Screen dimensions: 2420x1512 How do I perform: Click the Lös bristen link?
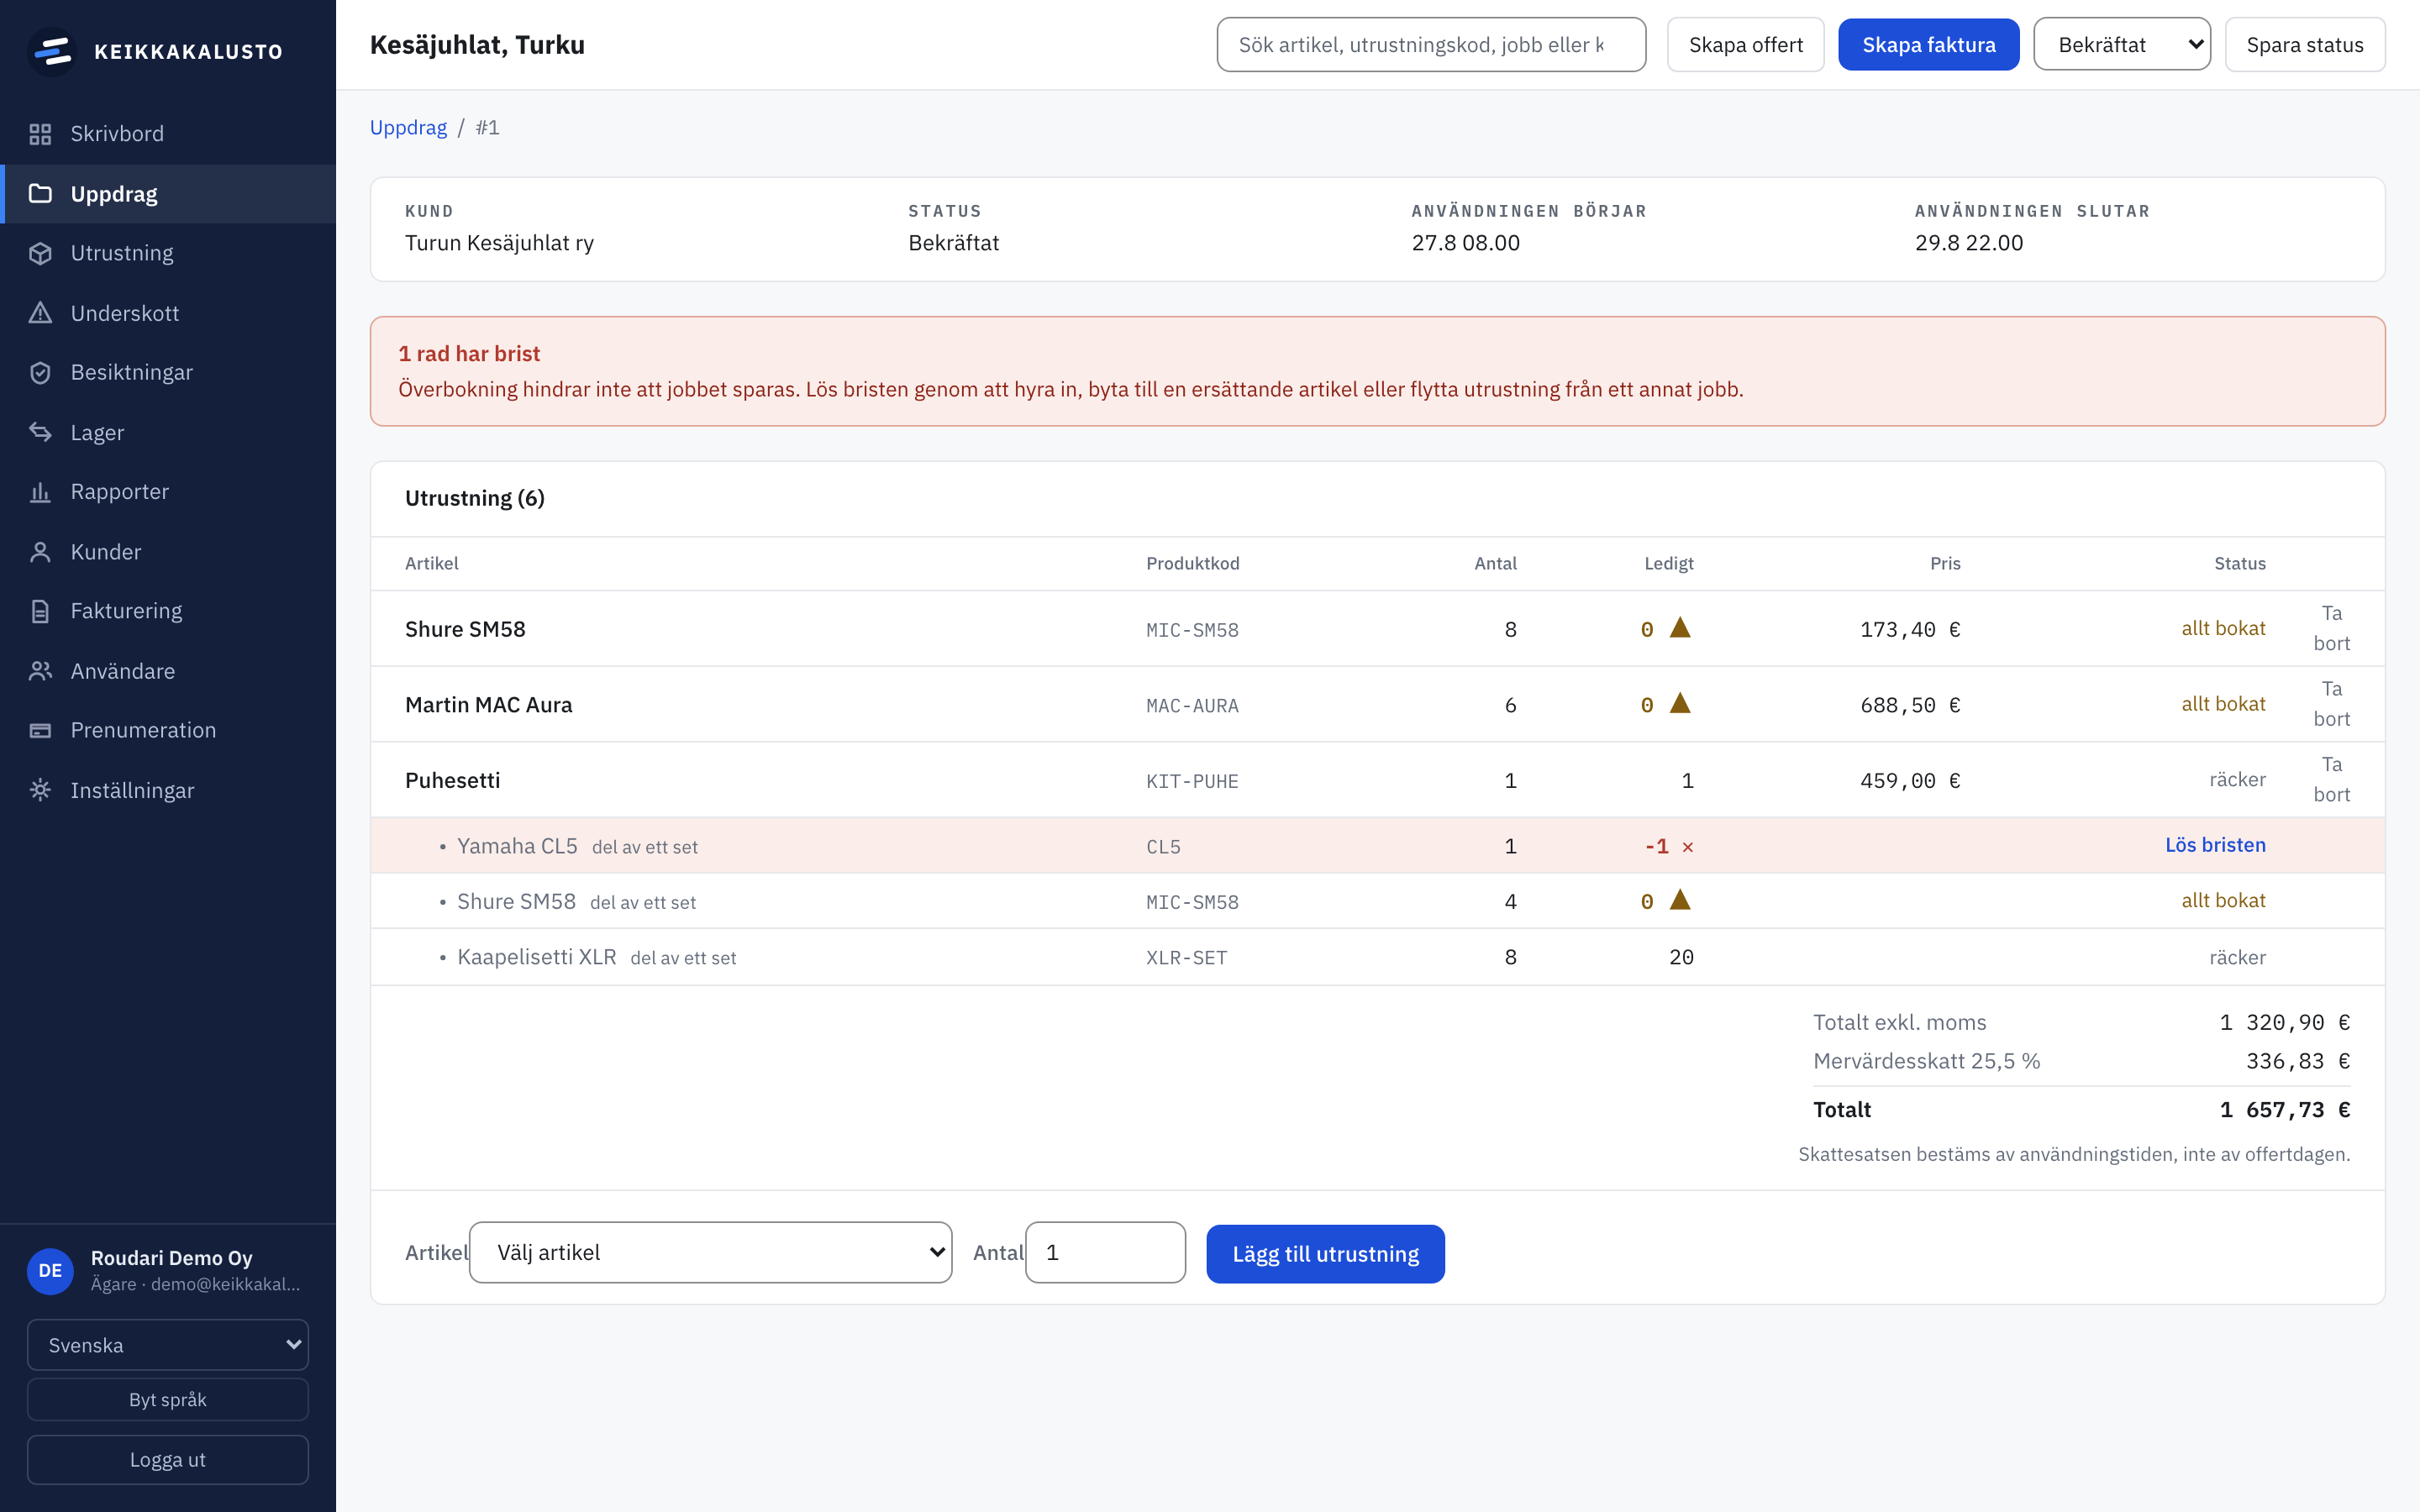(x=2215, y=845)
